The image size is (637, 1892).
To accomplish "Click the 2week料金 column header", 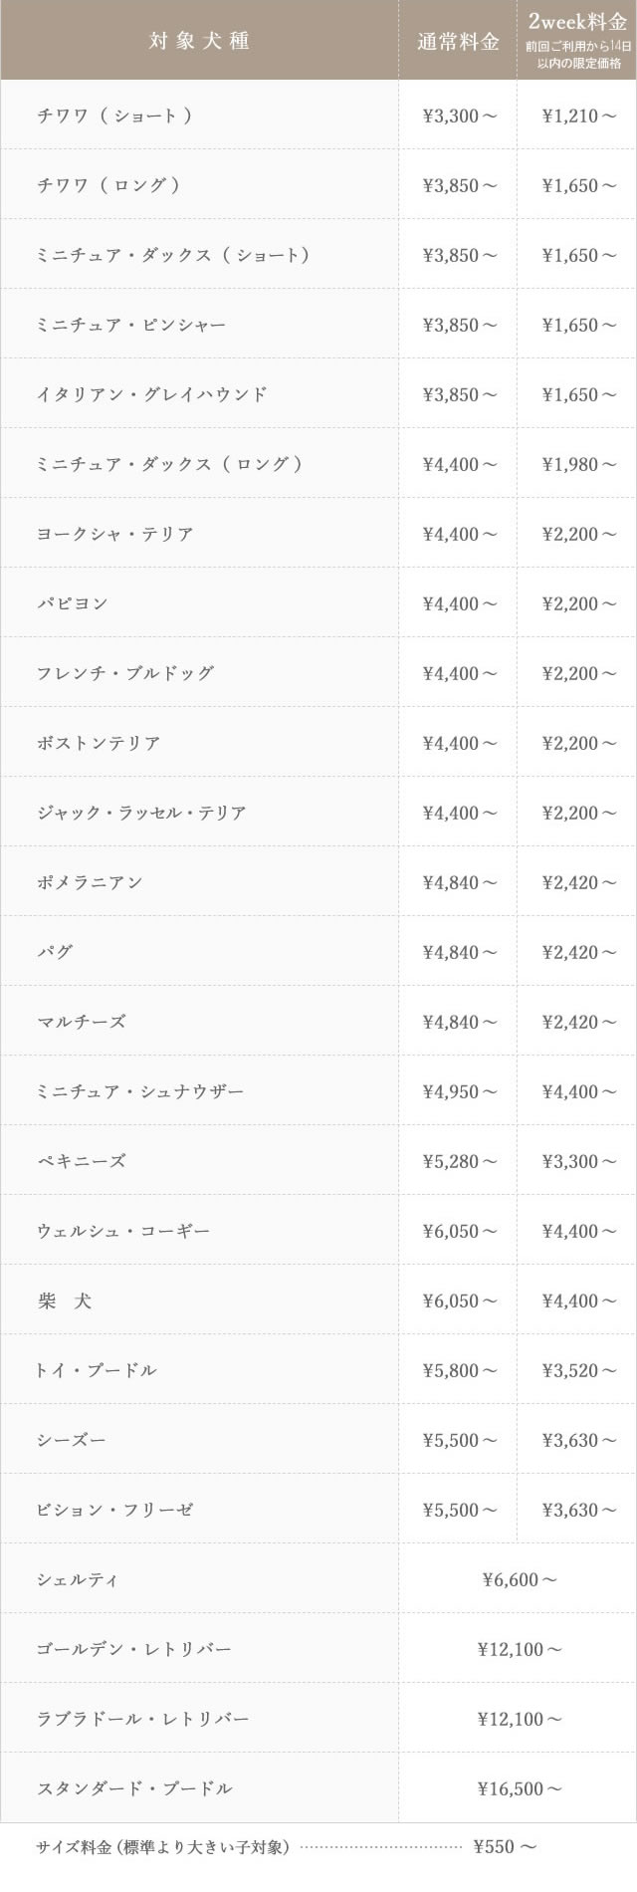I will 577,23.
